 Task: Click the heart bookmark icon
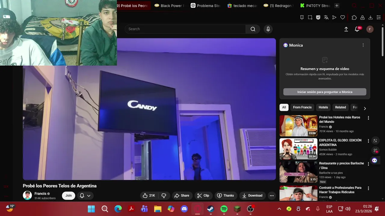(x=343, y=17)
